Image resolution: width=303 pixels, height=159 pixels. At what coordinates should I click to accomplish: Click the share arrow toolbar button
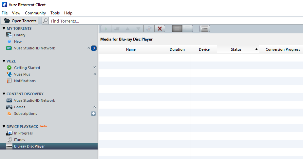tap(117, 29)
